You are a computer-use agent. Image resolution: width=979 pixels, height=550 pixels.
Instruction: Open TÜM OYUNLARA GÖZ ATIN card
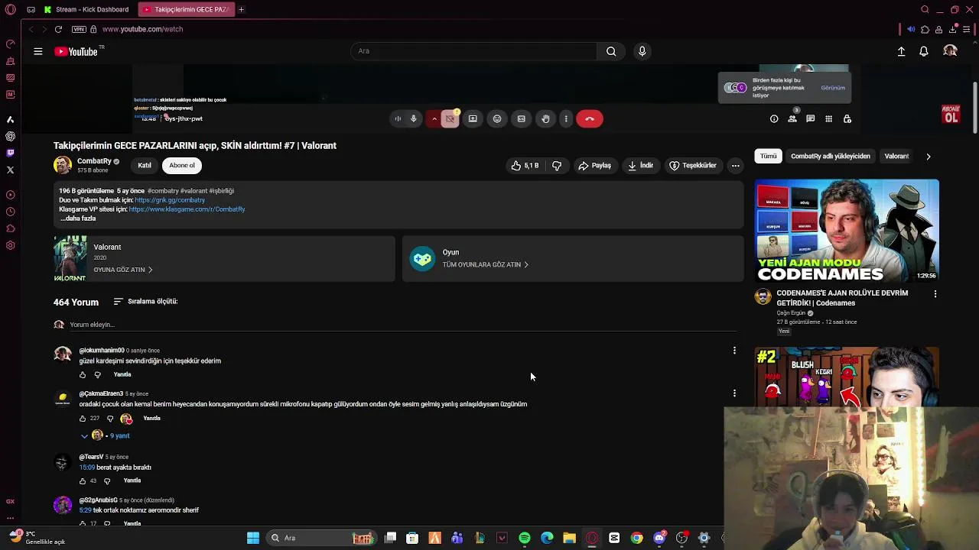[x=573, y=259]
